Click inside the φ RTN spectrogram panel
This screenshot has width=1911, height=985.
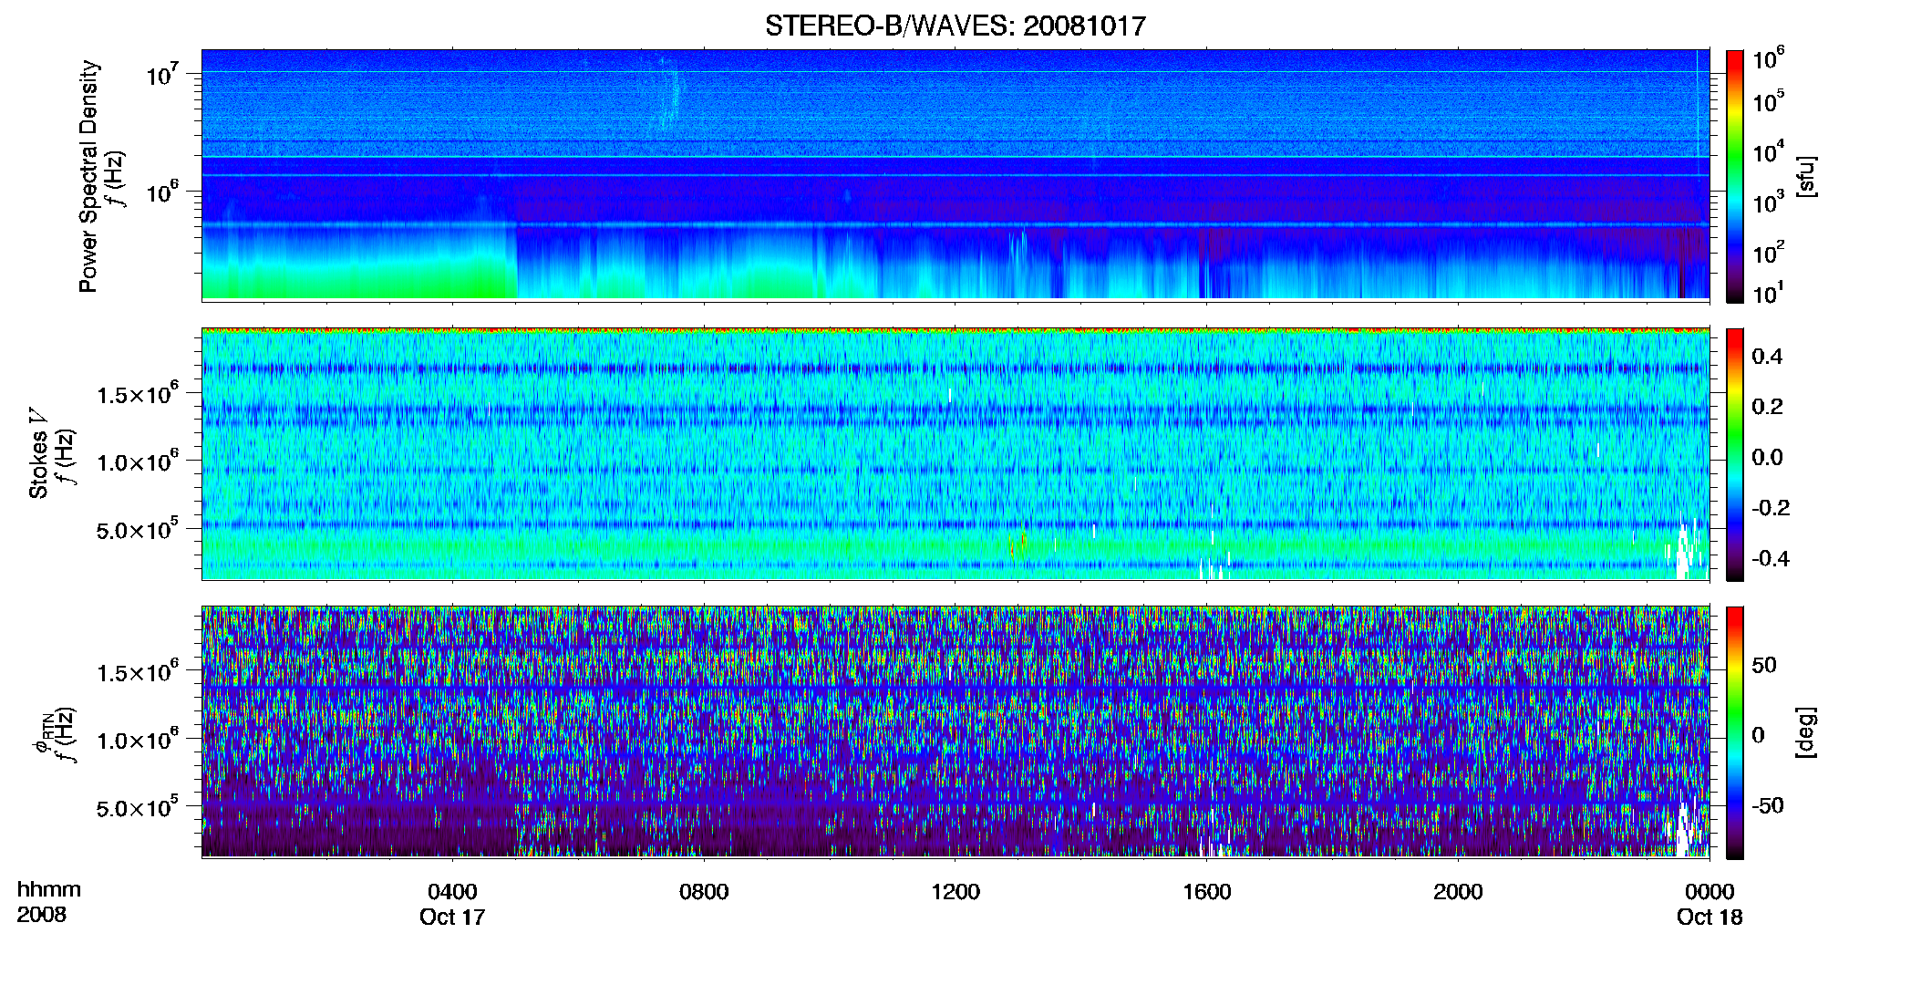click(955, 732)
